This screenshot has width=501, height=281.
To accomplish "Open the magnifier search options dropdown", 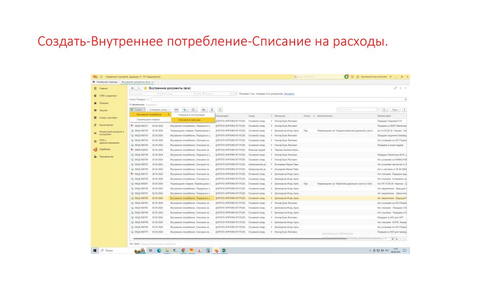I will (385, 110).
